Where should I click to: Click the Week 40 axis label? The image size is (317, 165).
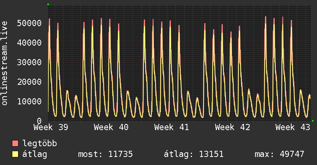pos(111,127)
